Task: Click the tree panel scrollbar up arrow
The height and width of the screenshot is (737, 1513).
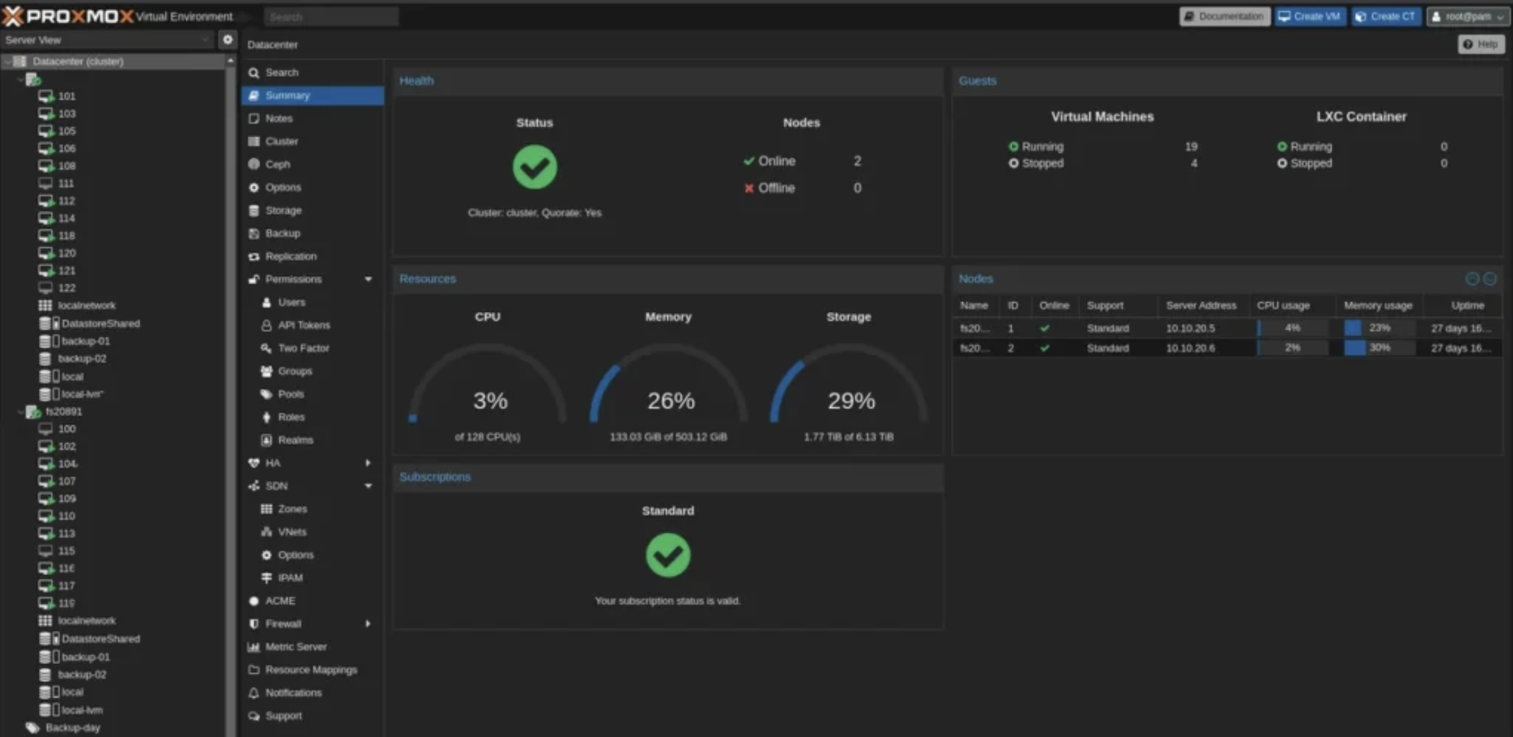Action: [x=231, y=62]
